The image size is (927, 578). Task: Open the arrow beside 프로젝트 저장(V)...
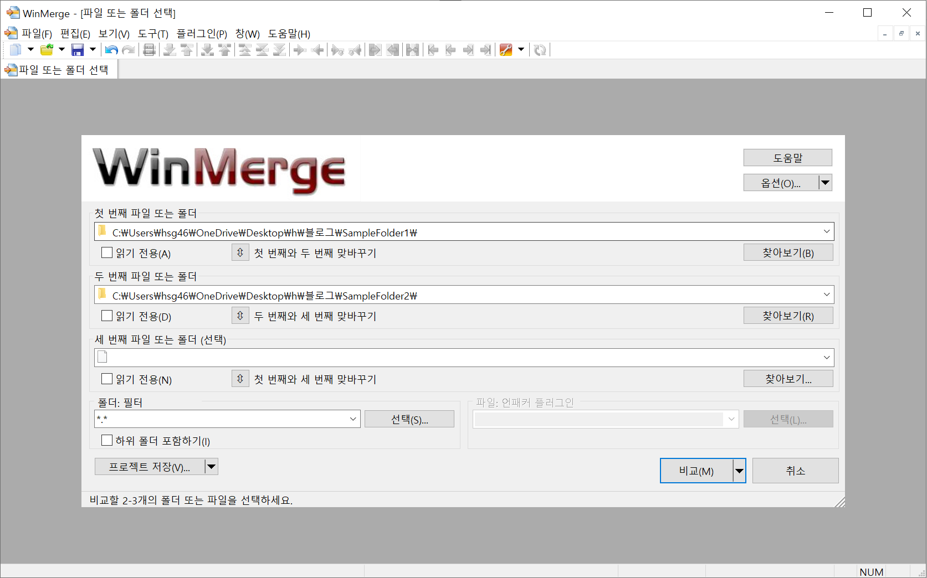click(x=211, y=467)
